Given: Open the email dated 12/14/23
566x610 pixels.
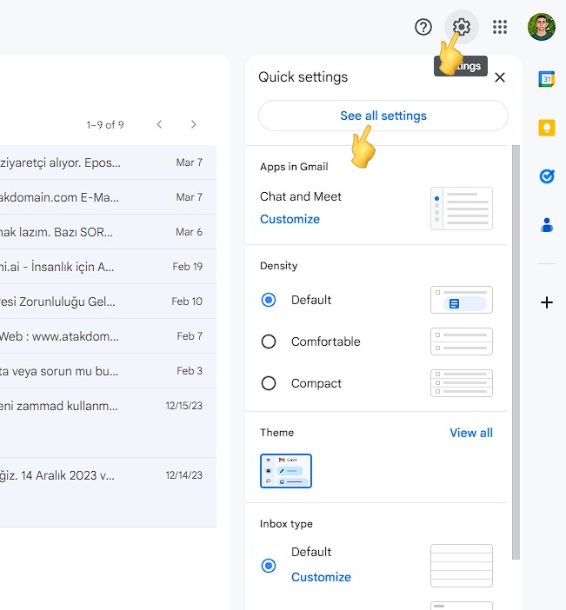Looking at the screenshot, I should [x=108, y=493].
